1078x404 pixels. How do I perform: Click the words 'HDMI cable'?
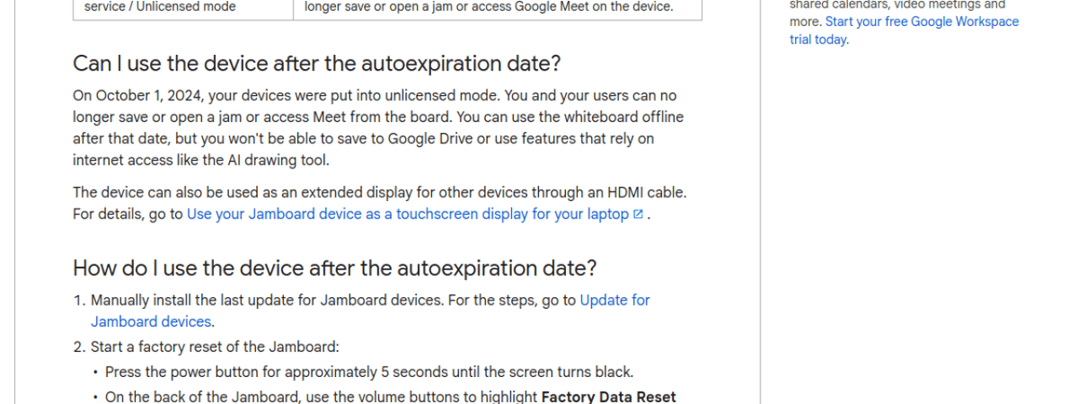649,193
